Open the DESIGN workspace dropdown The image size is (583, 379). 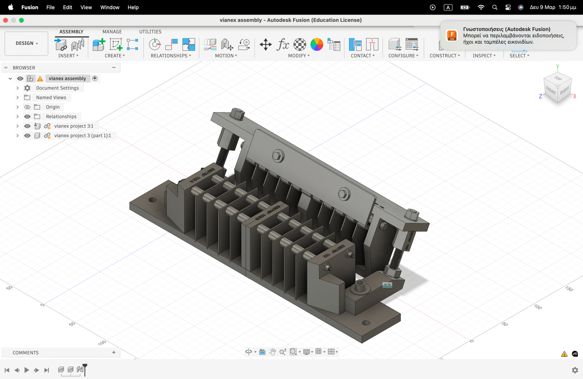26,43
